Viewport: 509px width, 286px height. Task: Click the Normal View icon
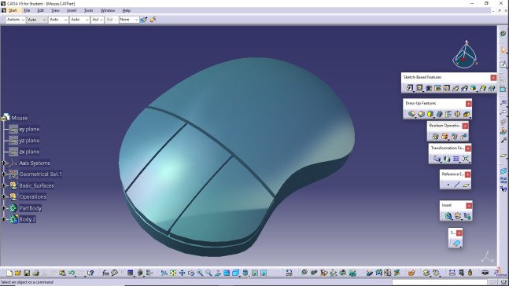tap(217, 273)
